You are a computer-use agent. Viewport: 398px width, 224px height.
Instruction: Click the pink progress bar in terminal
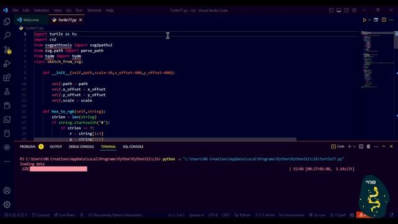(x=58, y=169)
